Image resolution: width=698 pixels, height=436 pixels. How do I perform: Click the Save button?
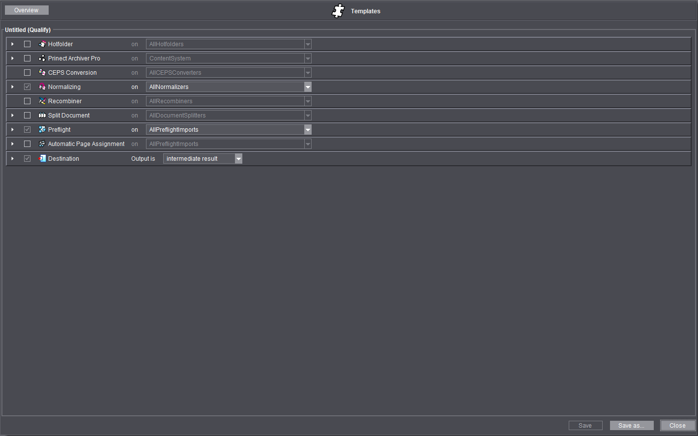pos(585,426)
